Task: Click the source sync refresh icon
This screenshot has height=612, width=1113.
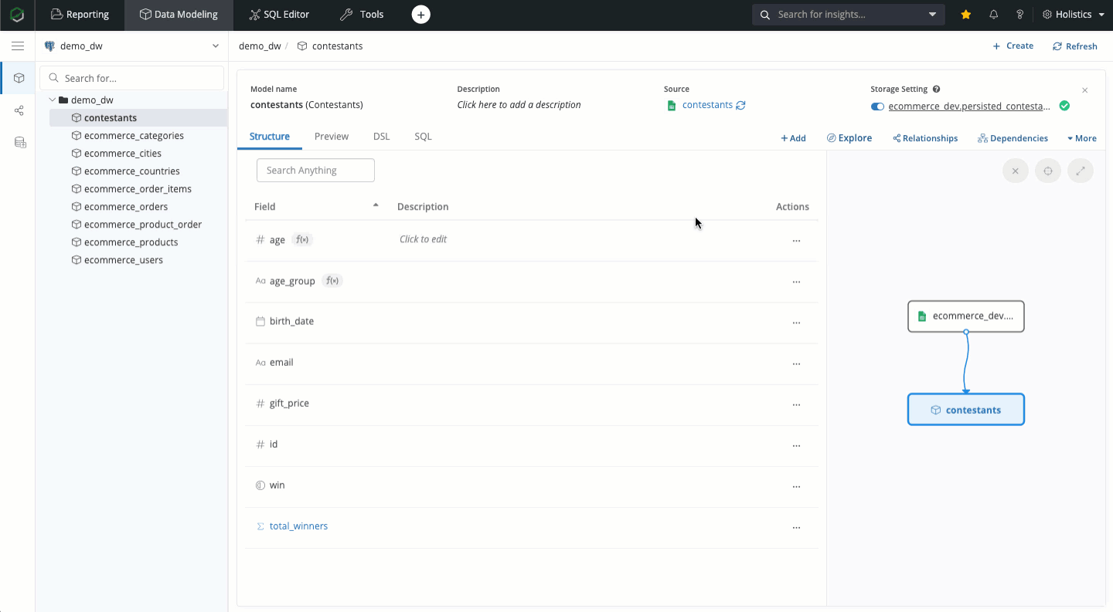Action: (740, 106)
